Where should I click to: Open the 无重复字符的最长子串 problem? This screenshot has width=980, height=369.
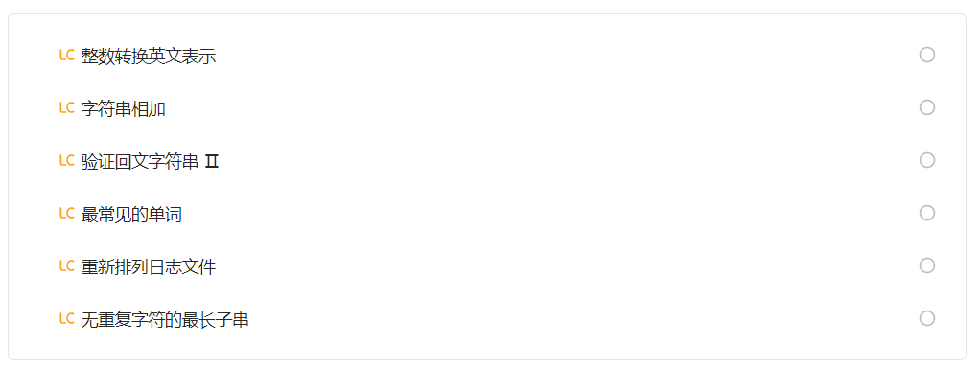click(165, 320)
